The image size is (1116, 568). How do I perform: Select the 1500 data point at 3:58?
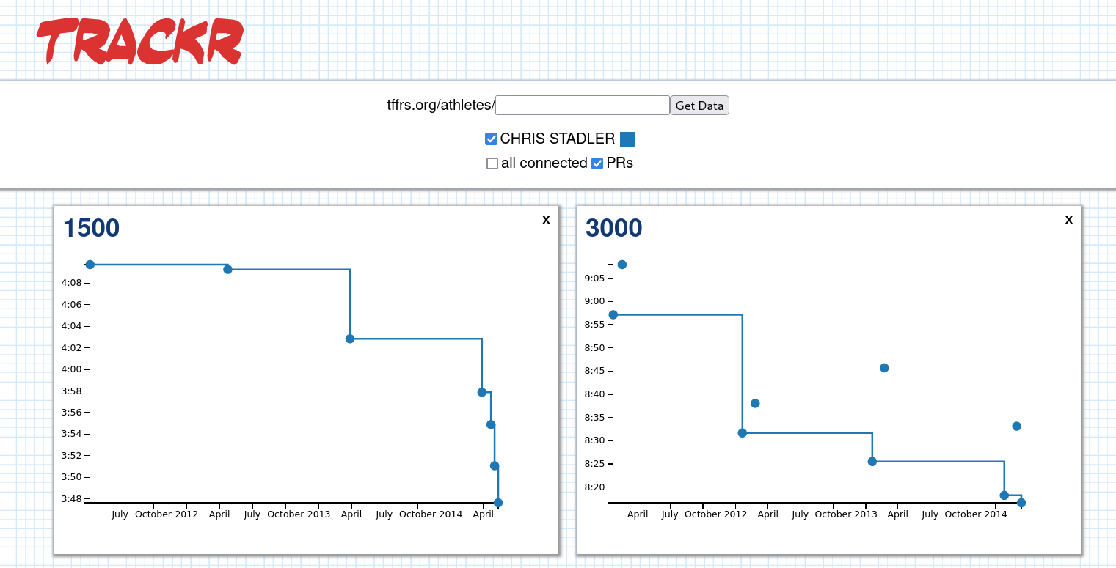click(482, 392)
